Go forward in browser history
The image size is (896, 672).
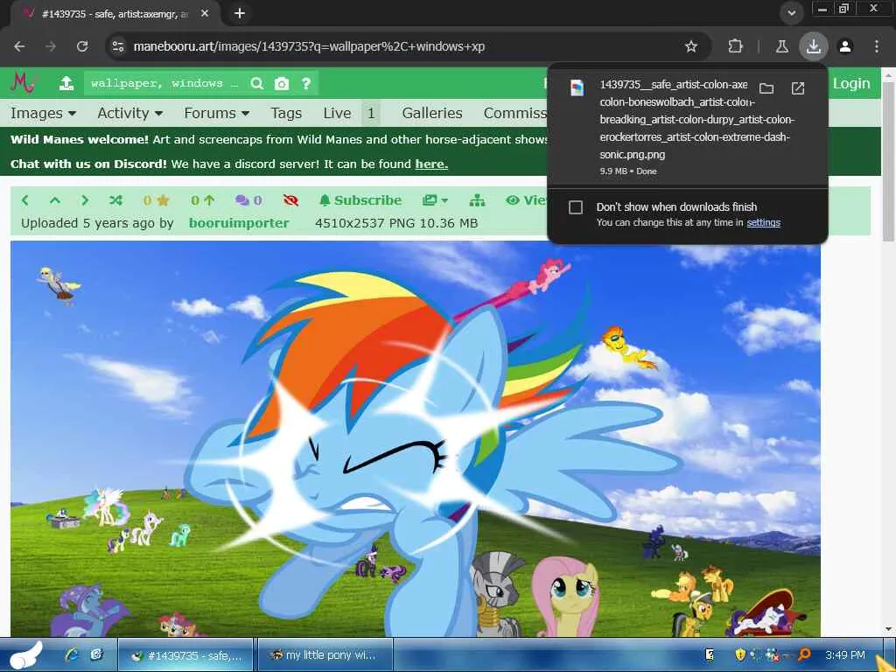[x=51, y=46]
